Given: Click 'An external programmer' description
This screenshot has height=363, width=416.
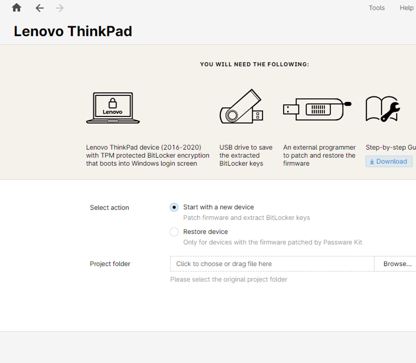Looking at the screenshot, I should point(319,155).
